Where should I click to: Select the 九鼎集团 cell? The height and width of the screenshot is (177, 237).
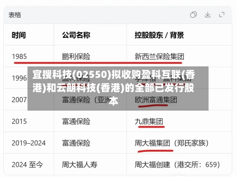tap(149, 121)
